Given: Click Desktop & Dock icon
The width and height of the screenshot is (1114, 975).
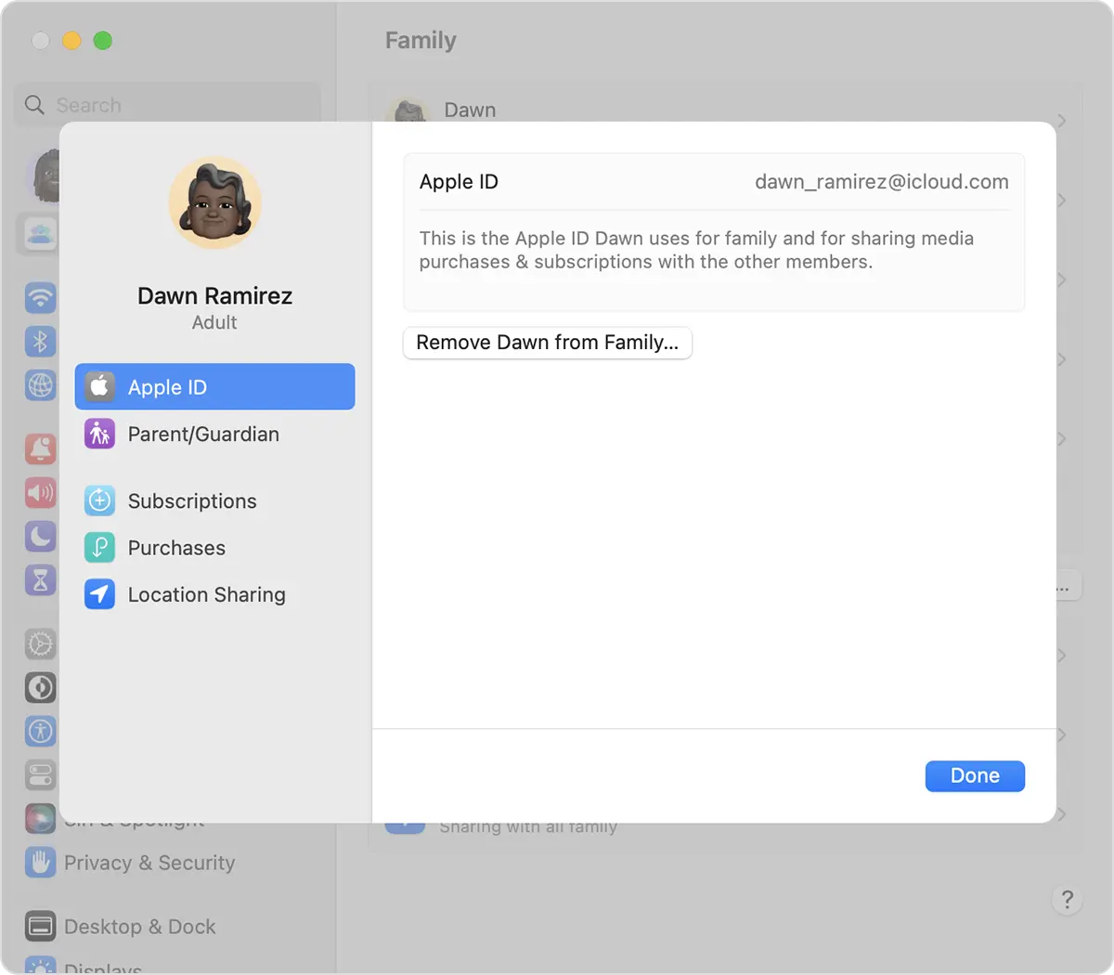Looking at the screenshot, I should [x=40, y=927].
